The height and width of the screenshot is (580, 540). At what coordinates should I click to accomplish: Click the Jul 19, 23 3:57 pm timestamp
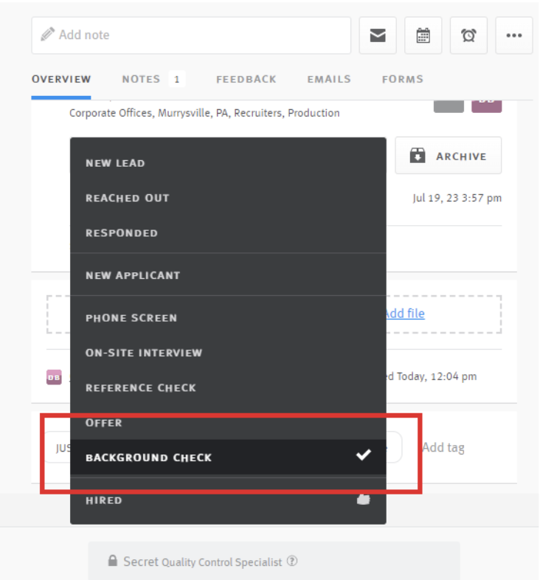457,198
